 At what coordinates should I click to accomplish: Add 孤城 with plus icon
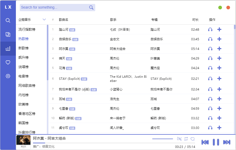pos(219,99)
